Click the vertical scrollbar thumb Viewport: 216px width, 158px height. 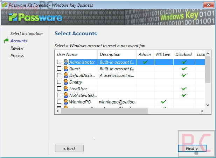(x=208, y=70)
